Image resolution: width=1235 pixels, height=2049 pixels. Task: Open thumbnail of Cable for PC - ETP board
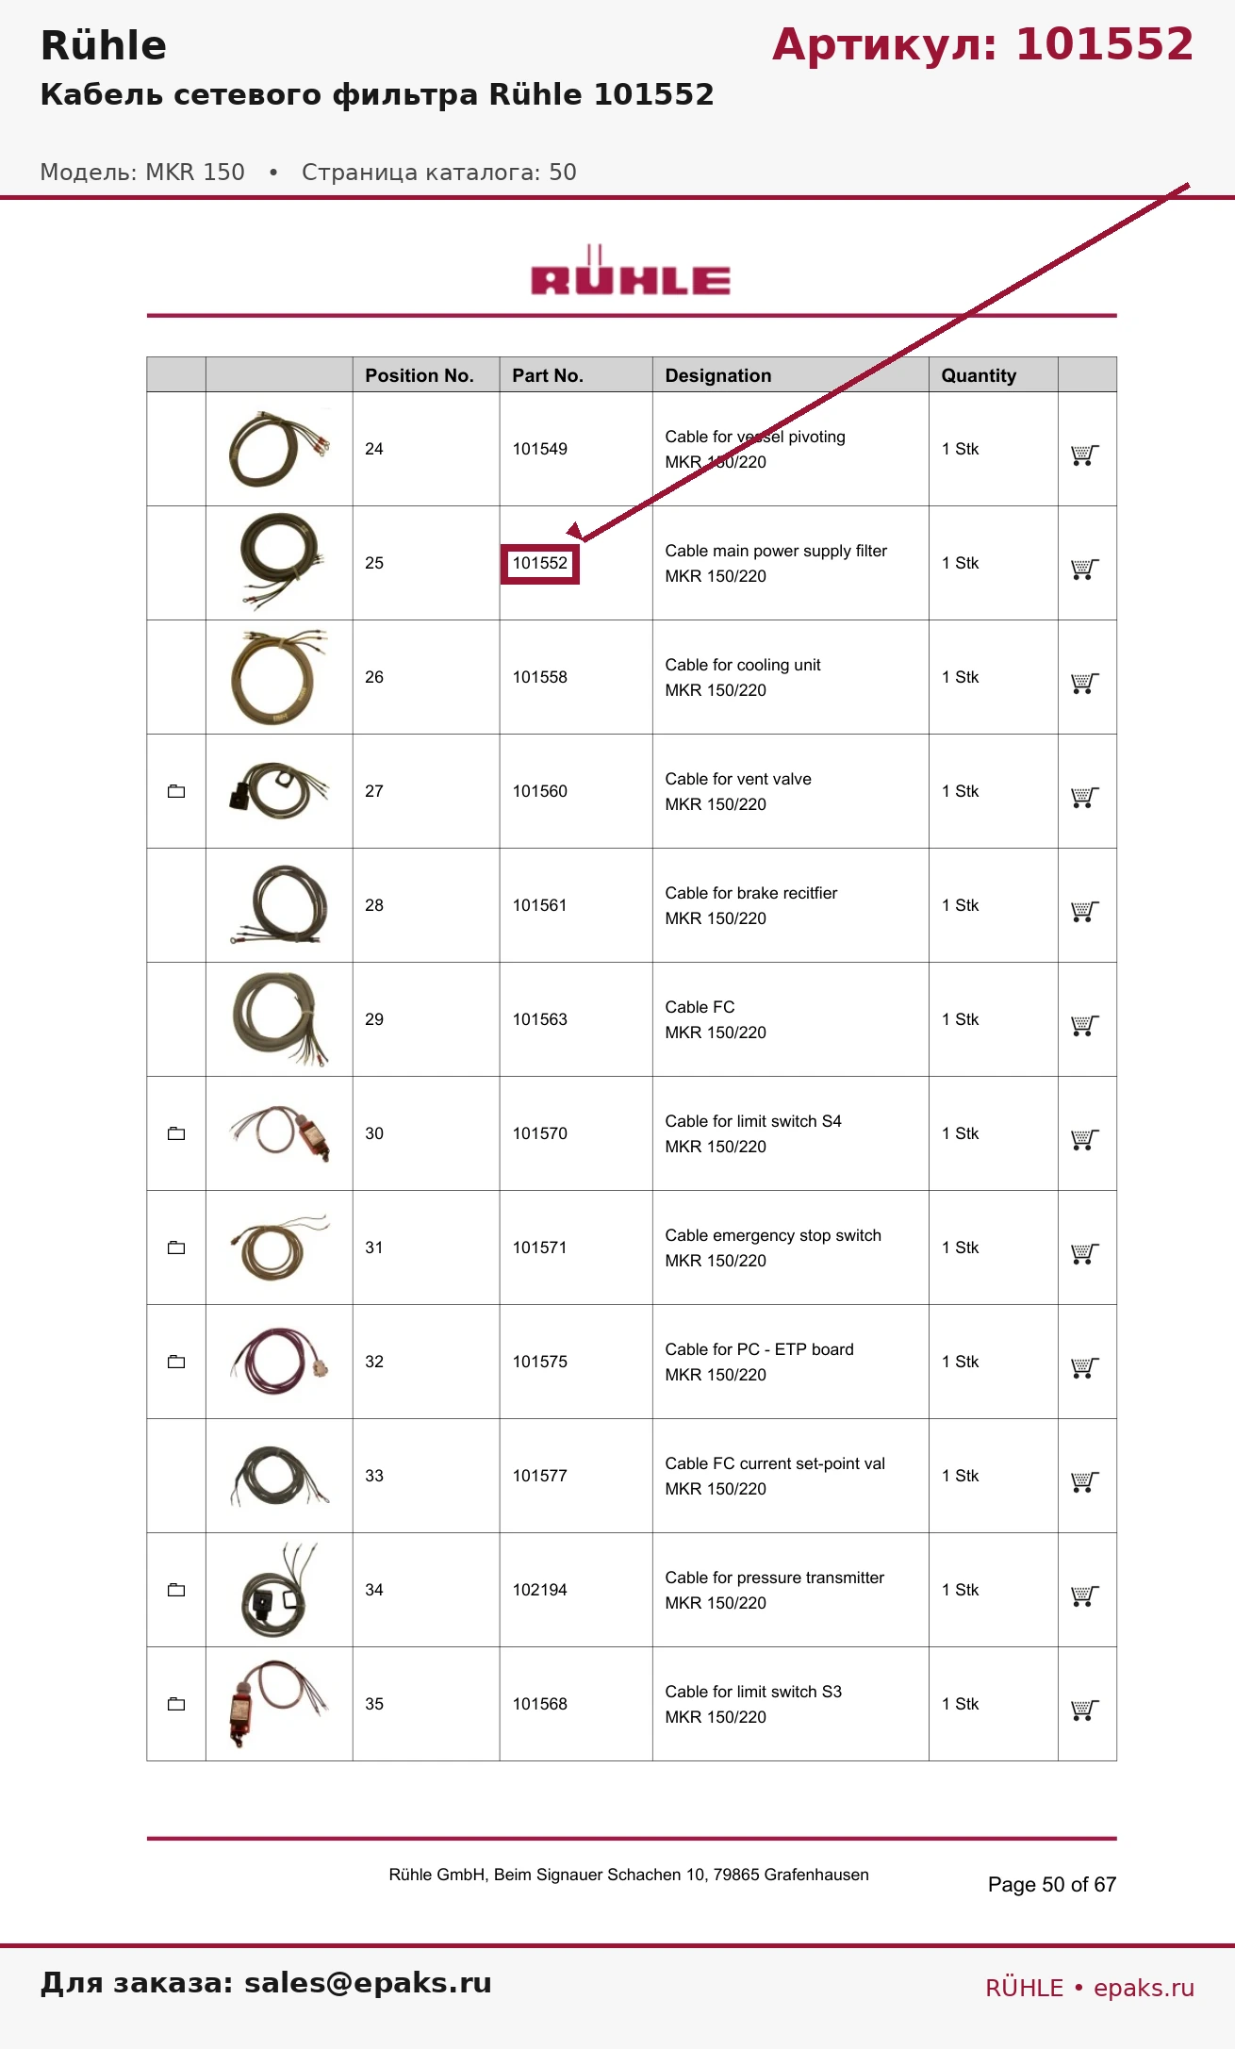[x=280, y=1362]
